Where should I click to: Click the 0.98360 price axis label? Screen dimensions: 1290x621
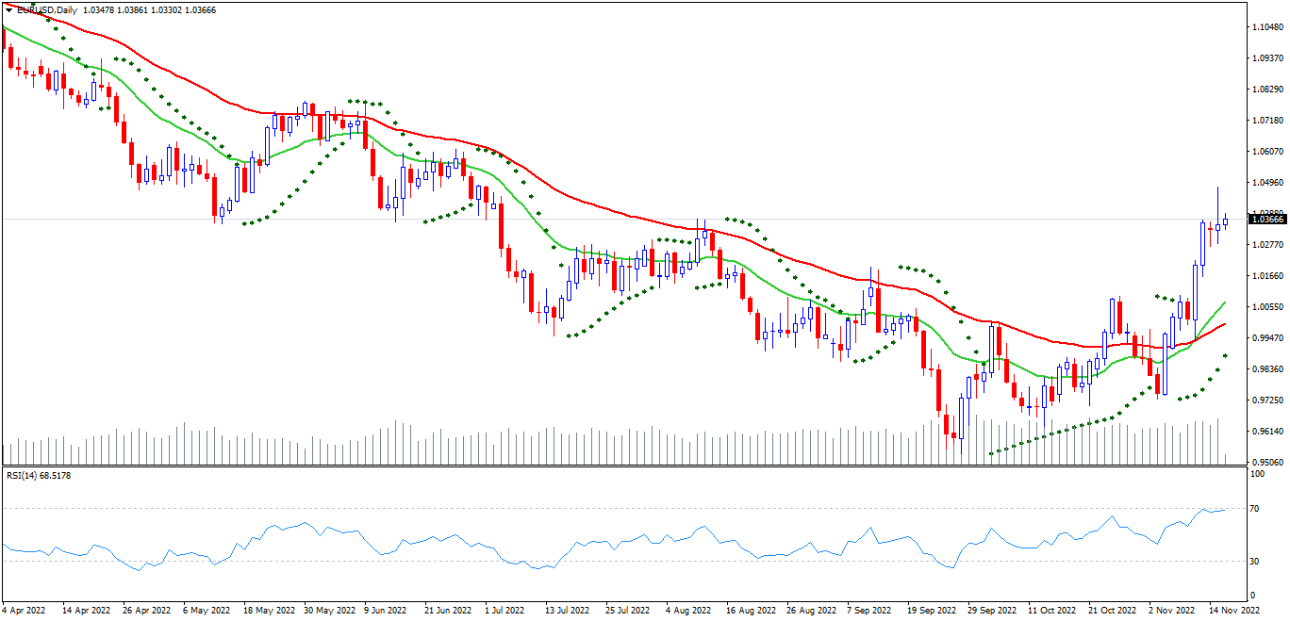pos(1267,368)
